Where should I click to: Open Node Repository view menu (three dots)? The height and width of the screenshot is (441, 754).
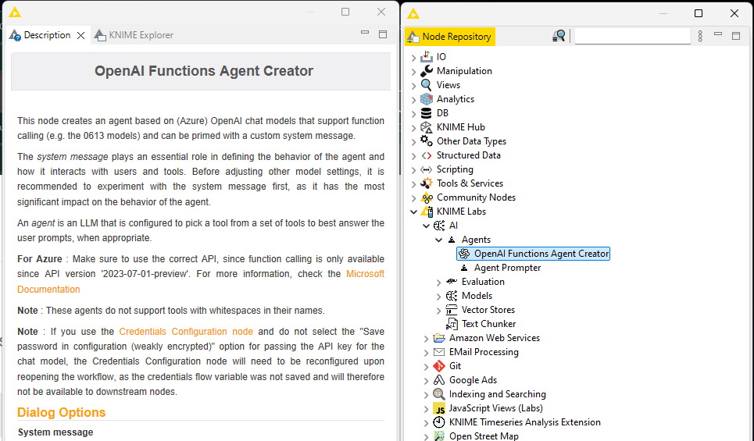click(700, 36)
